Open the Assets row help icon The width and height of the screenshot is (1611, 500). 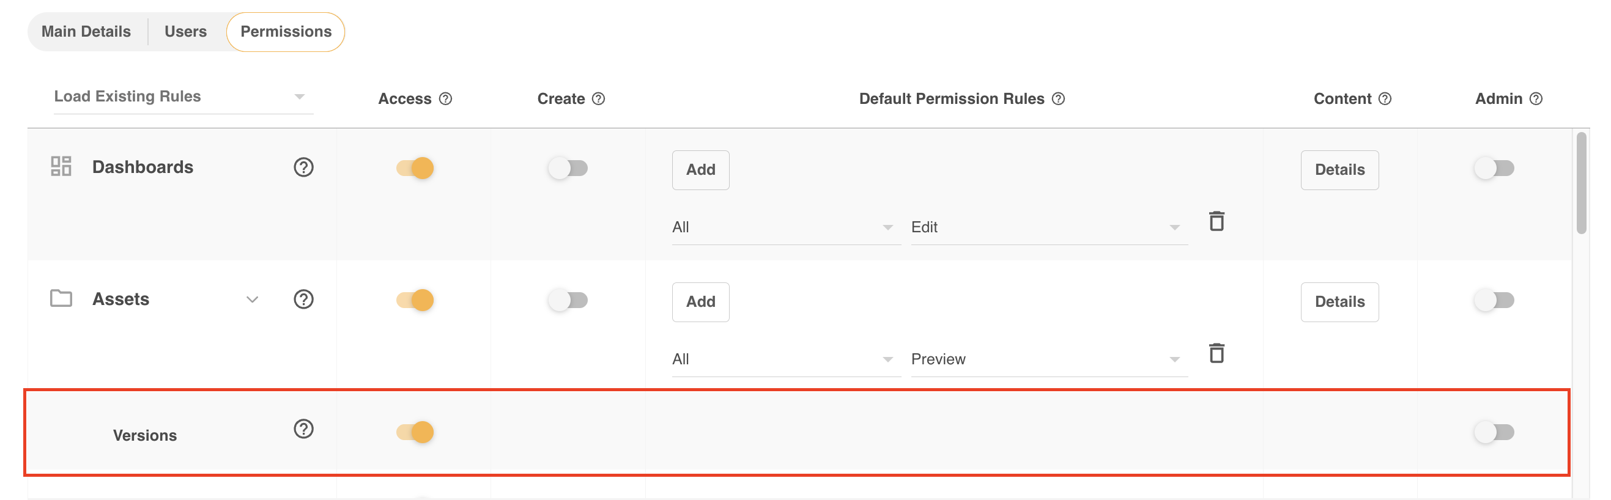(303, 299)
